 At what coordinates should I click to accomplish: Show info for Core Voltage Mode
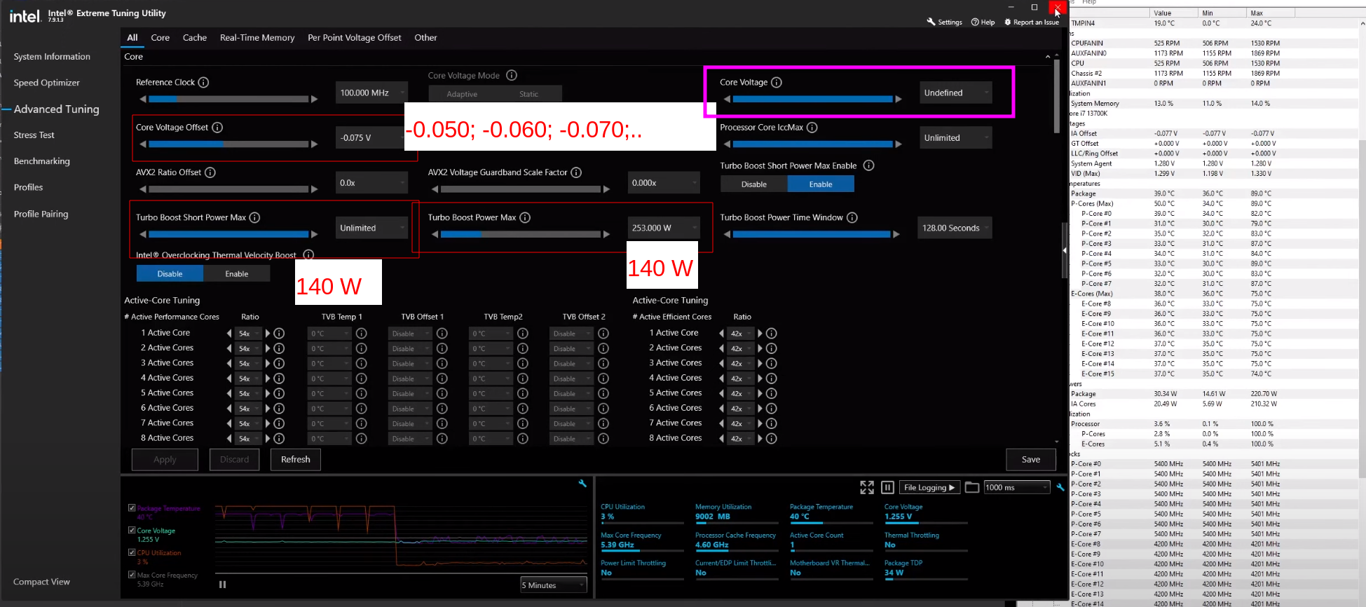click(x=512, y=75)
